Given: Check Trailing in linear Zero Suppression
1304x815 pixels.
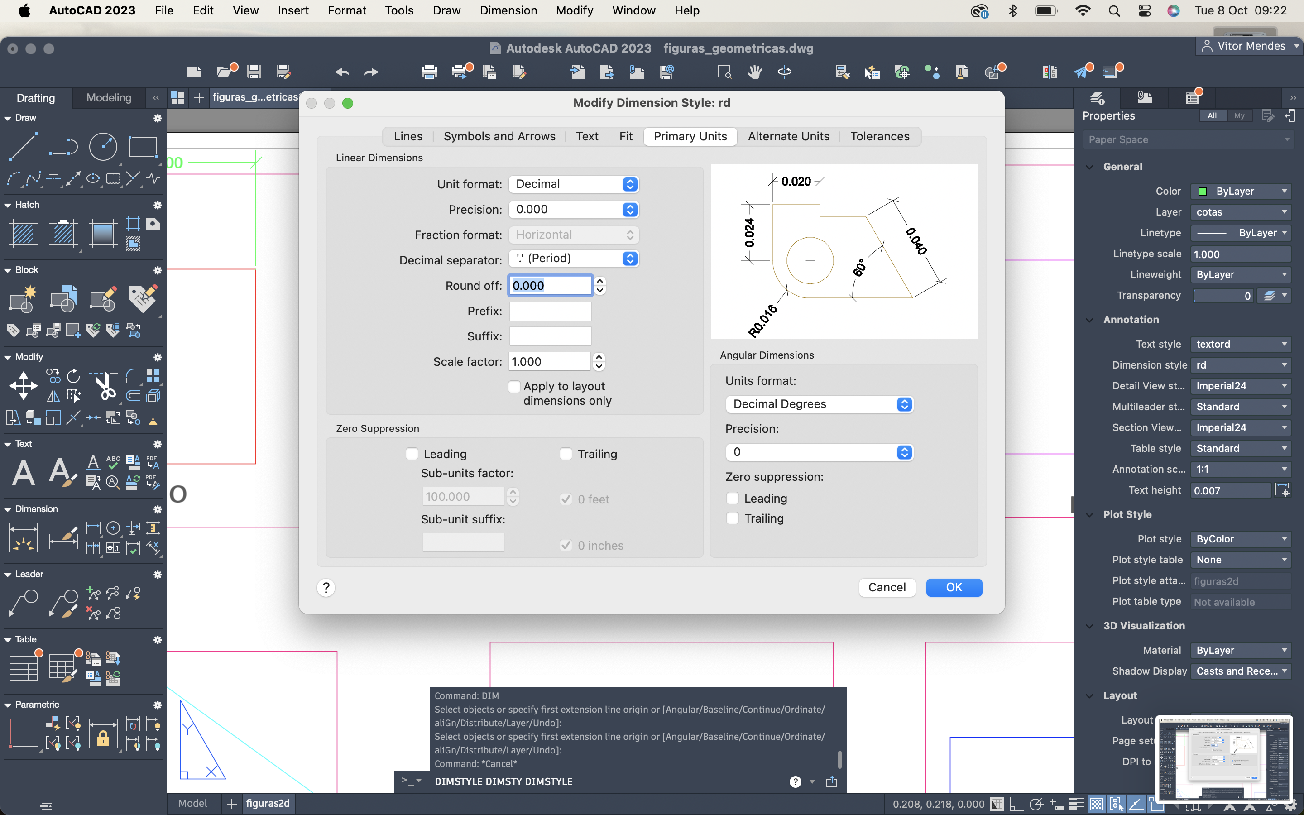Looking at the screenshot, I should point(566,454).
